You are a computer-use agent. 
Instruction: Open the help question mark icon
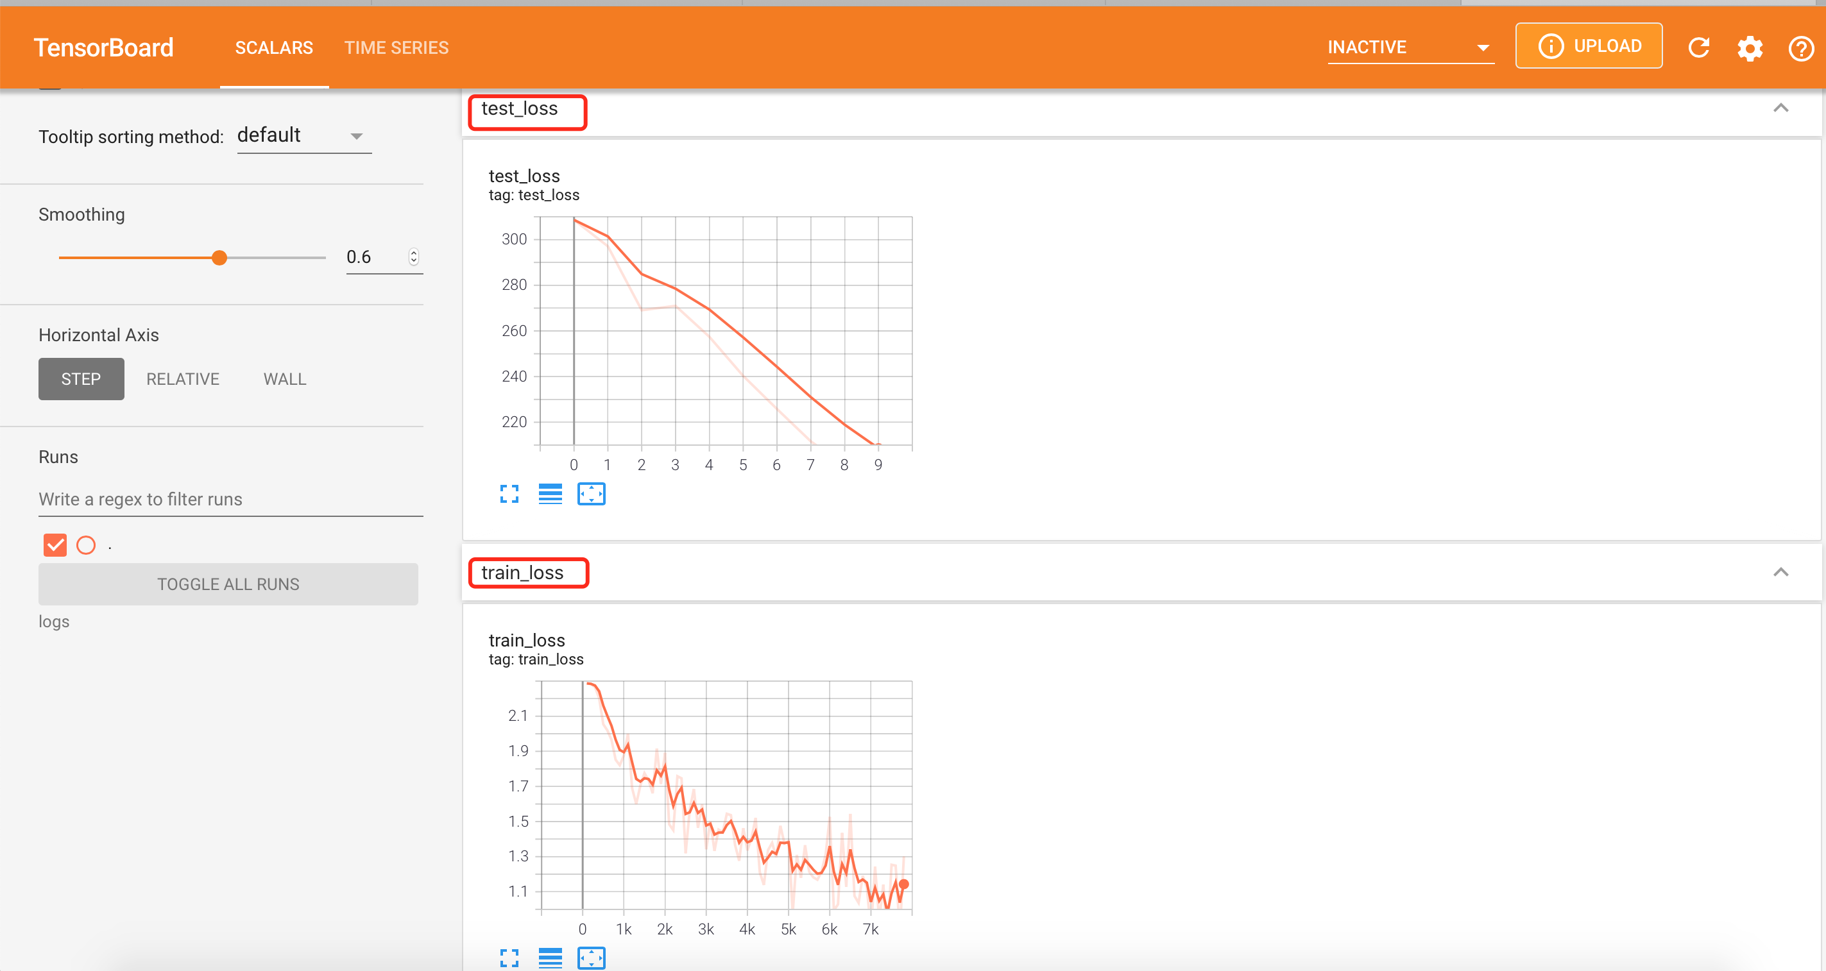pyautogui.click(x=1800, y=48)
